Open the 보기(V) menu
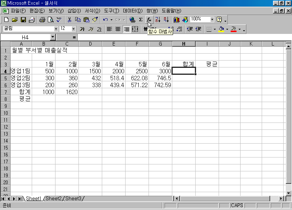The width and height of the screenshot is (292, 210). [x=56, y=11]
